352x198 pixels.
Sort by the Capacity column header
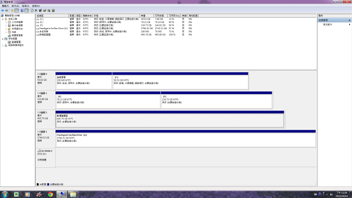[147, 16]
